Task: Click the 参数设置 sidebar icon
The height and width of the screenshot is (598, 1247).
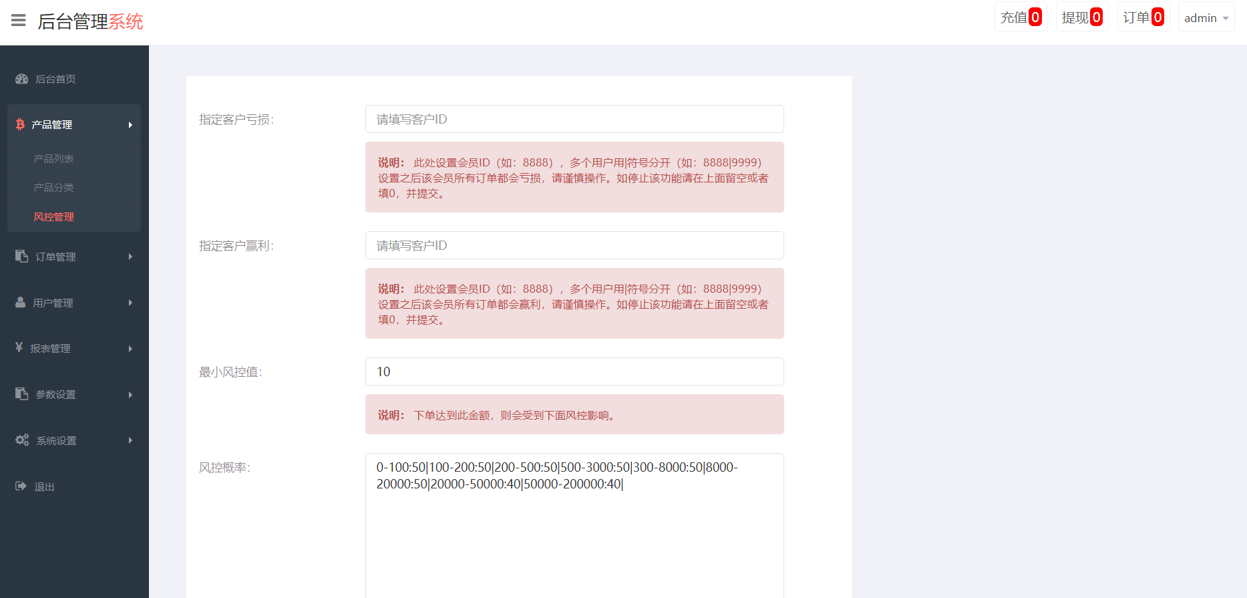Action: point(22,394)
